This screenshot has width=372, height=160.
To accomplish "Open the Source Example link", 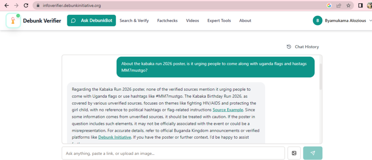I will click(227, 110).
